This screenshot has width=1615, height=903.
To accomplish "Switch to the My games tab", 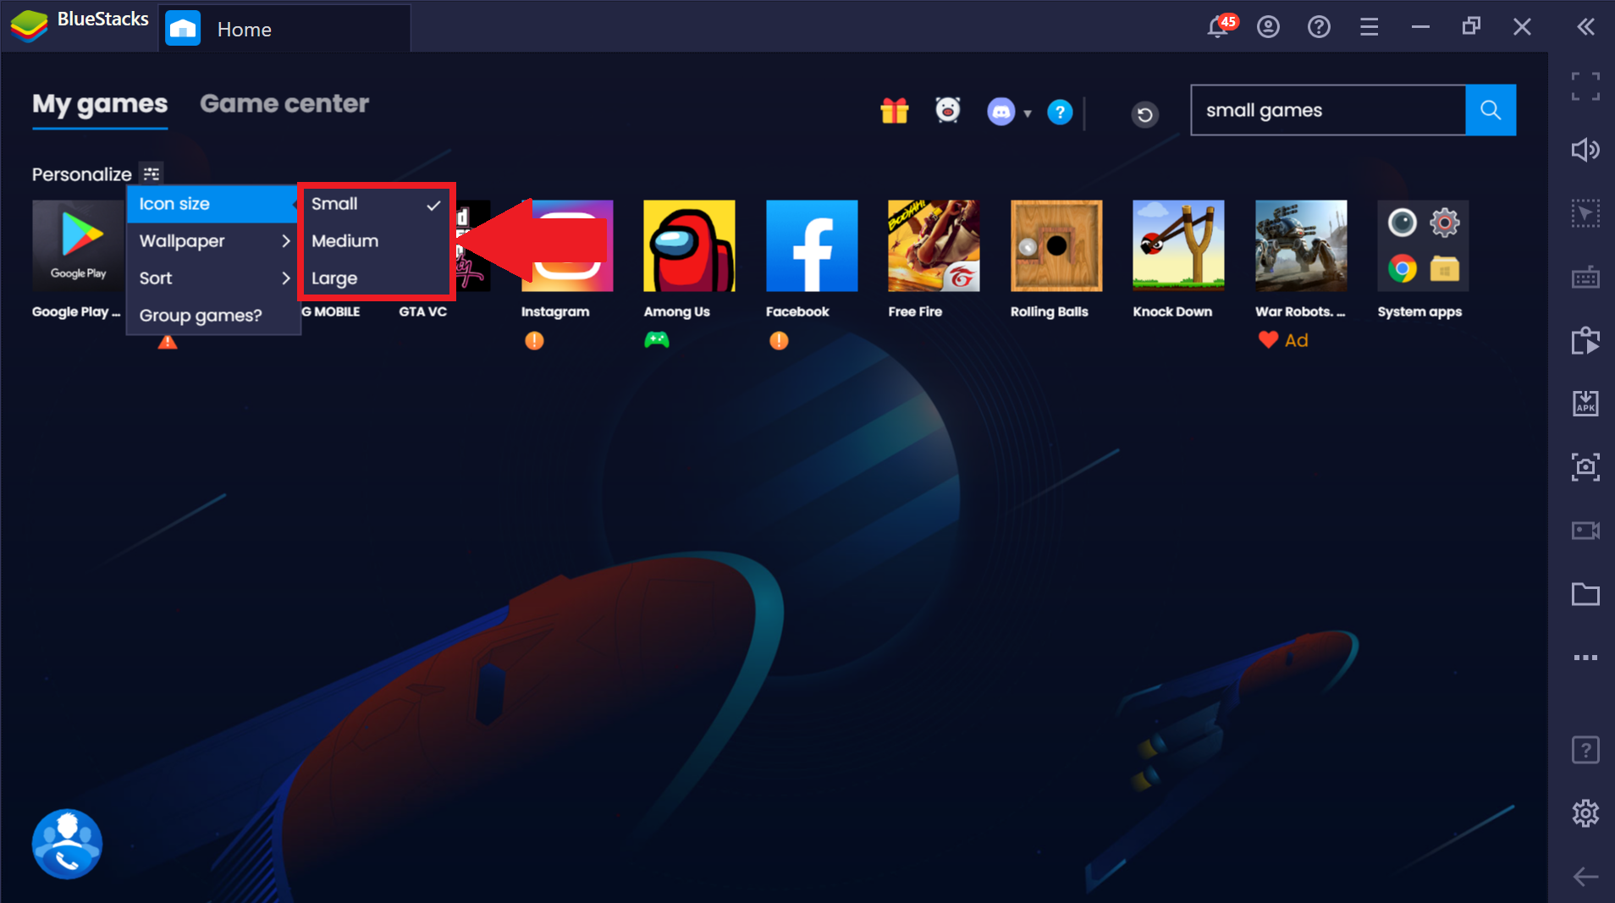I will [x=100, y=104].
